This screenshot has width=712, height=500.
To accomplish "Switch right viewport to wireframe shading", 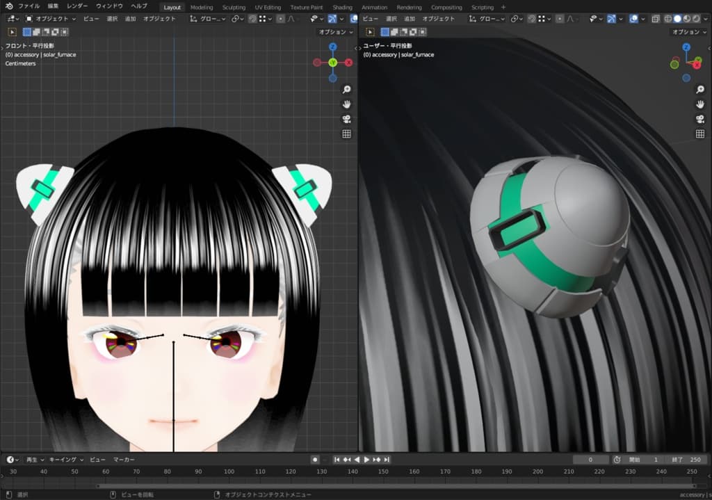I will (667, 20).
